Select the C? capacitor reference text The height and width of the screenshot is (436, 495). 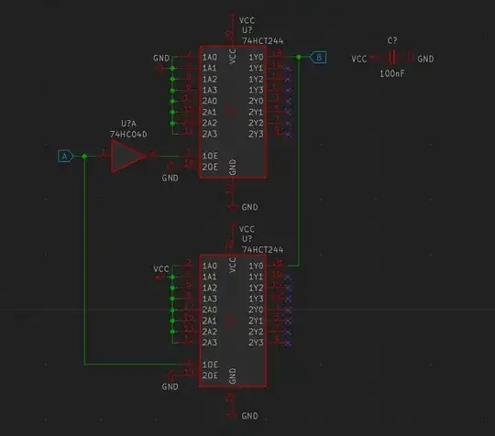click(392, 40)
